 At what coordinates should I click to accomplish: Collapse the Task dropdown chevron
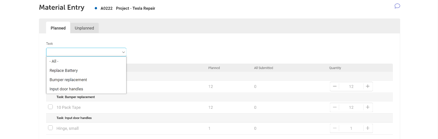[123, 52]
